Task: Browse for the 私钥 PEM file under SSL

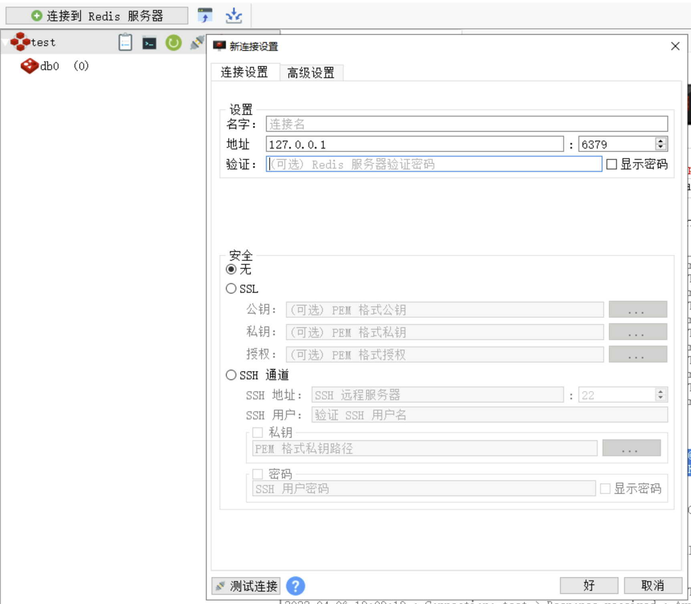Action: click(638, 332)
